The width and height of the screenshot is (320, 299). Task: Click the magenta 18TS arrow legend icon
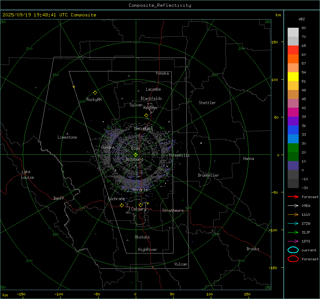(x=293, y=241)
